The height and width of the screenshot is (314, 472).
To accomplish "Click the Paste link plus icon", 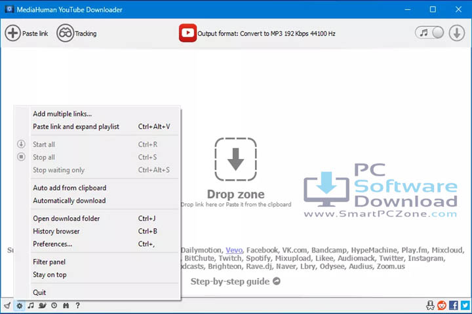I will click(12, 33).
